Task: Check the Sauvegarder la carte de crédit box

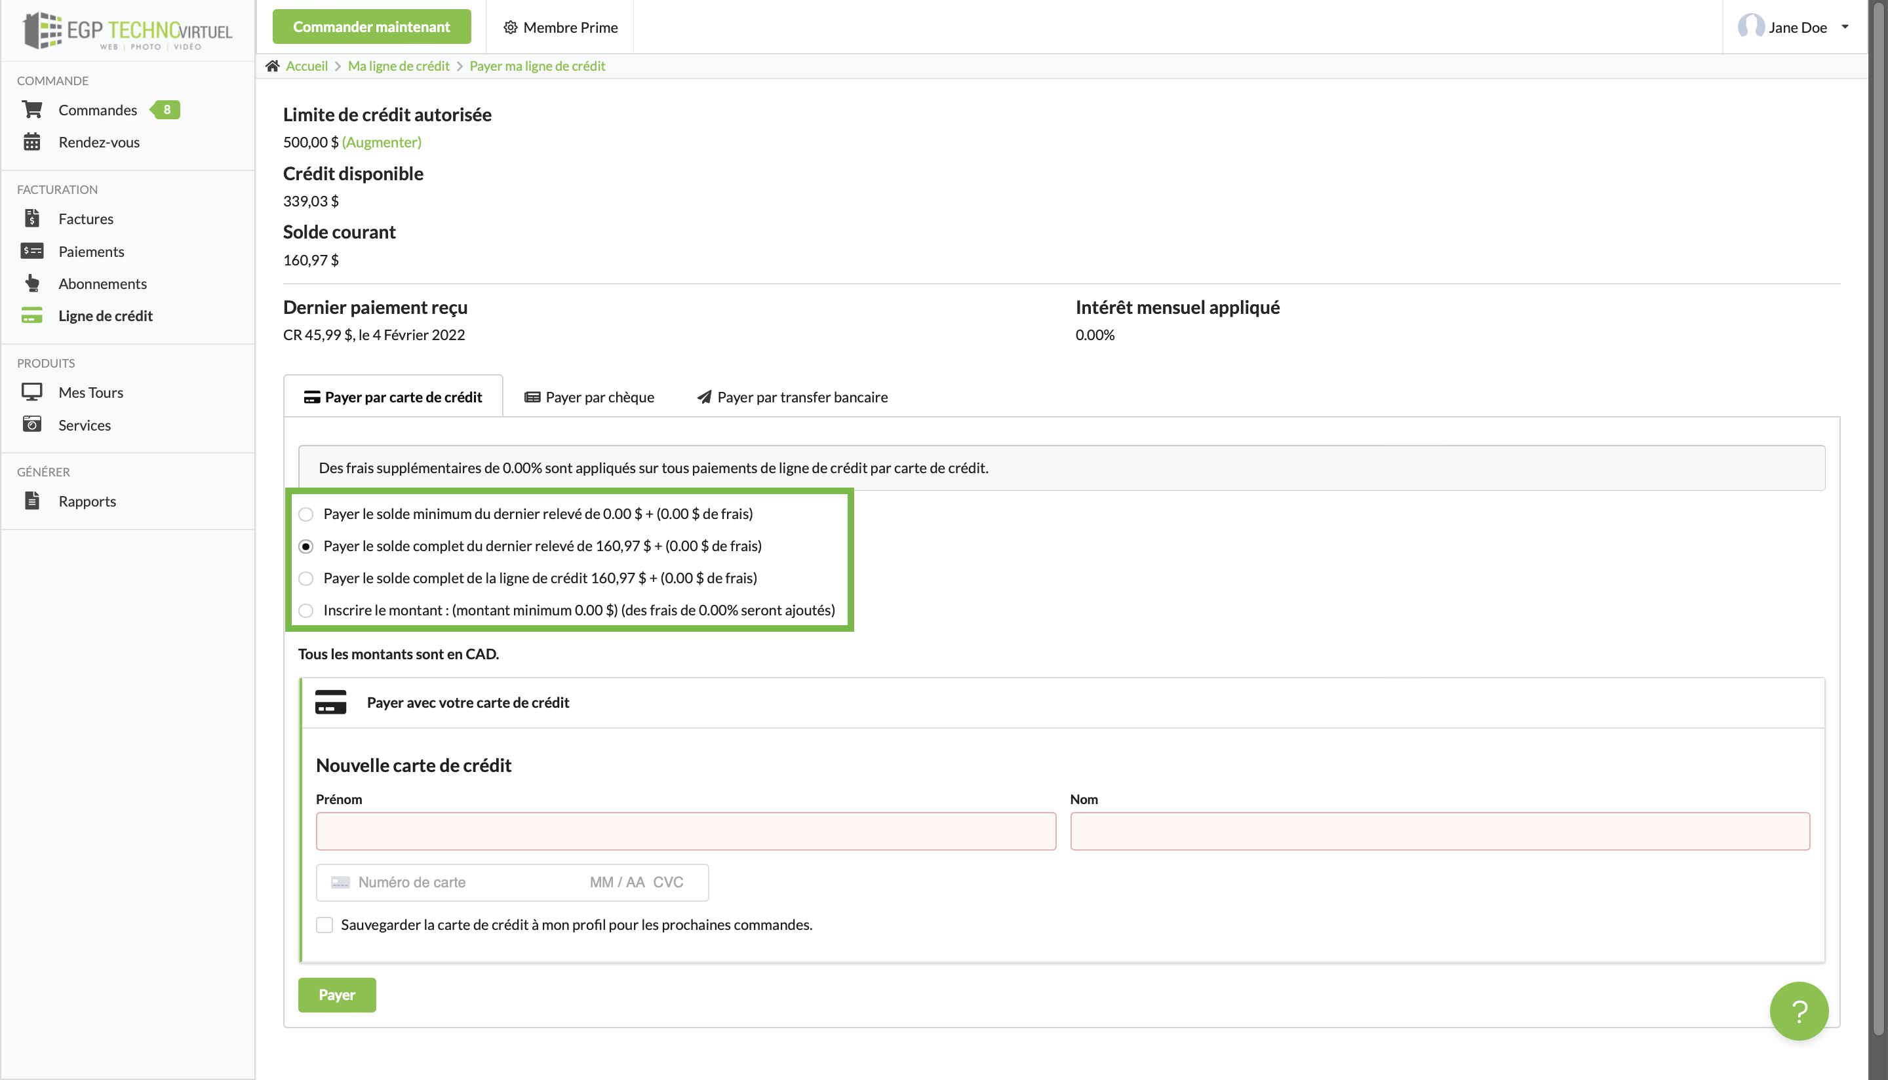Action: [324, 925]
